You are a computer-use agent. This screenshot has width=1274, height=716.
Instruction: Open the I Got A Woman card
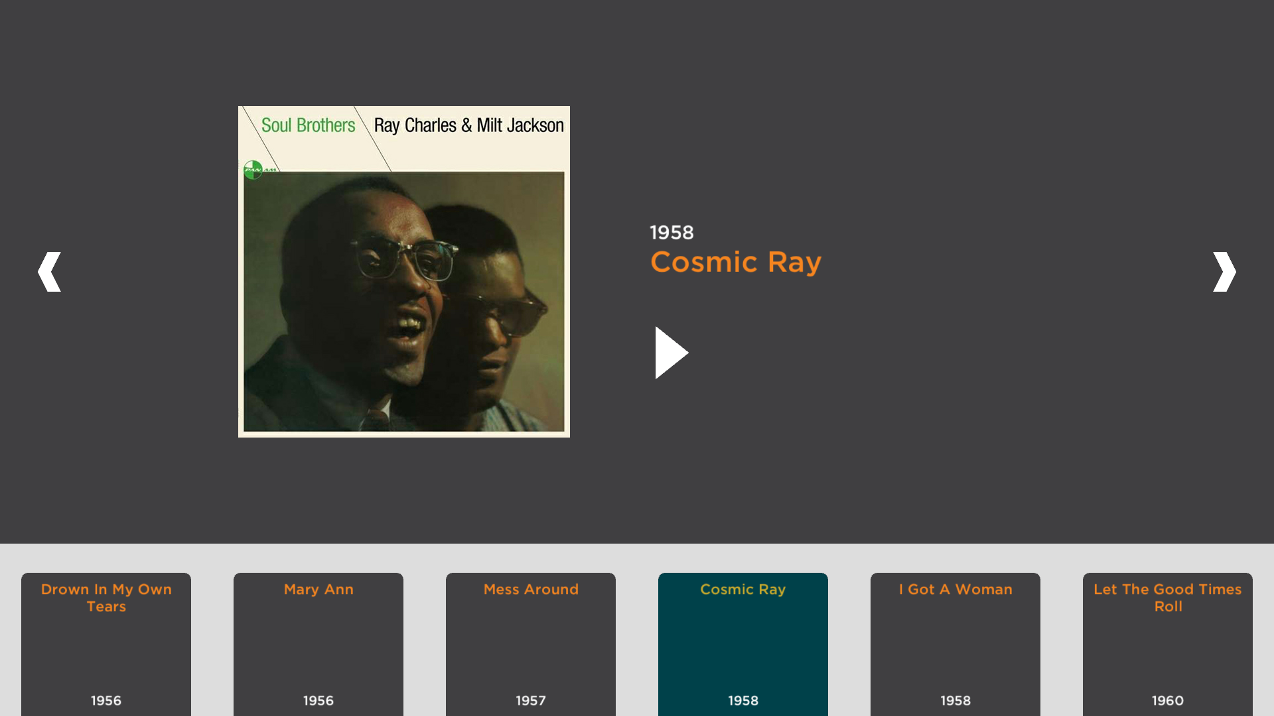[x=955, y=644]
